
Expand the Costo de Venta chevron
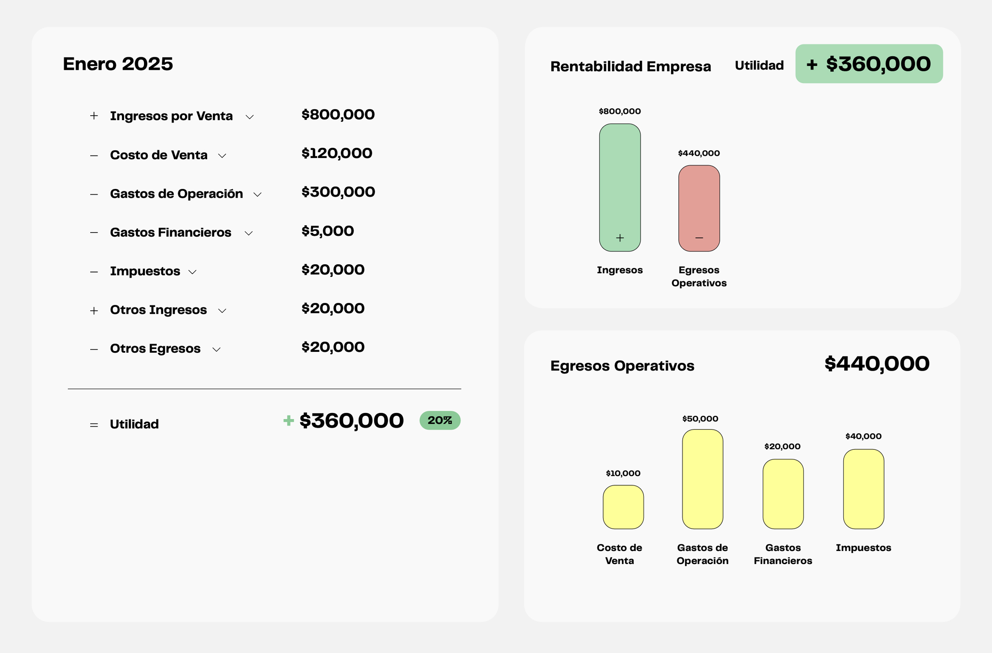coord(222,156)
